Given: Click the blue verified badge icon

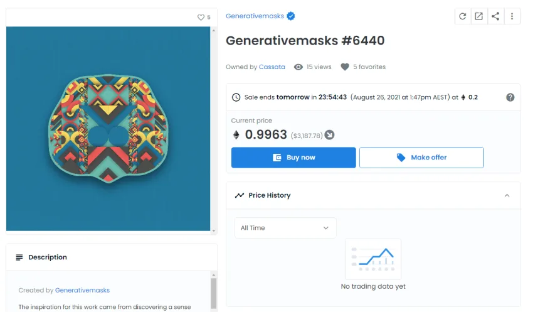Looking at the screenshot, I should click(x=292, y=16).
